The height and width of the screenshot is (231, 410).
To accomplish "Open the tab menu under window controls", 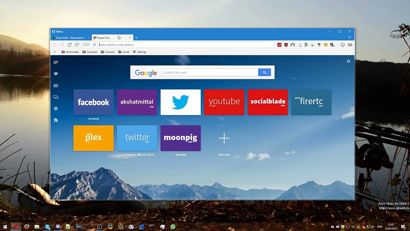I will point(349,38).
